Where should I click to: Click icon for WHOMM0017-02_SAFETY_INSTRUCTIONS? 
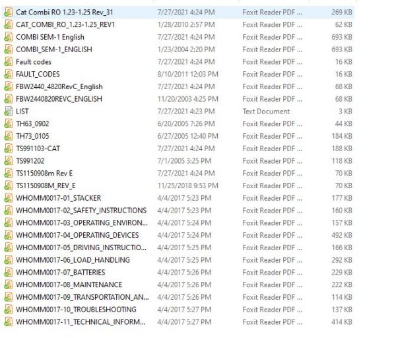tap(9, 210)
